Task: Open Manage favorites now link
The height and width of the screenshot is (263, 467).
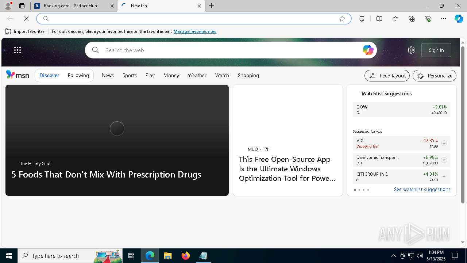Action: click(x=195, y=31)
